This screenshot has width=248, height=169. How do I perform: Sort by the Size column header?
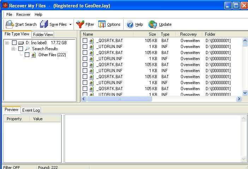[146, 34]
